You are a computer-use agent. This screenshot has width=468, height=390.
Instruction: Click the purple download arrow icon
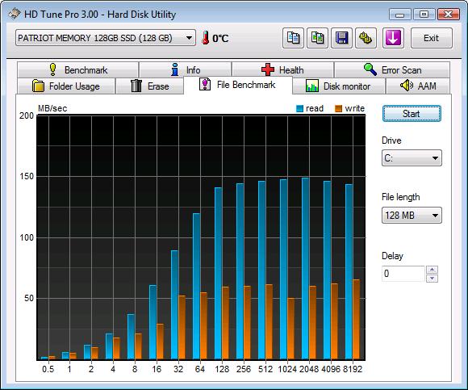pyautogui.click(x=393, y=38)
